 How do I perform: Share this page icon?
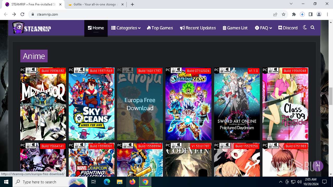[275, 14]
